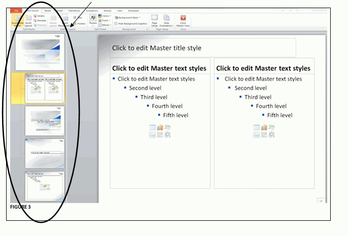Viewport: 348px width, 236px height.
Task: Switch to the Home tab
Action: click(47, 11)
